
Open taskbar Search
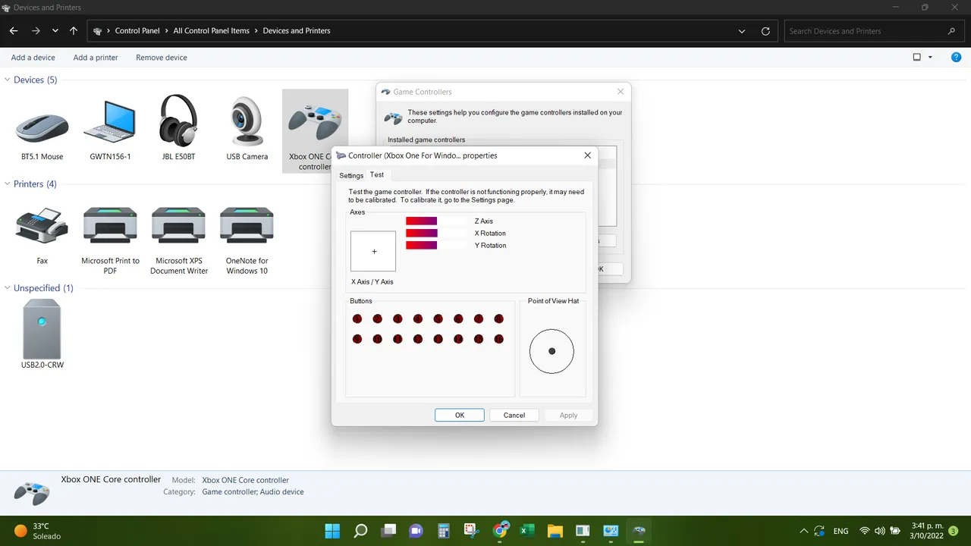tap(360, 531)
